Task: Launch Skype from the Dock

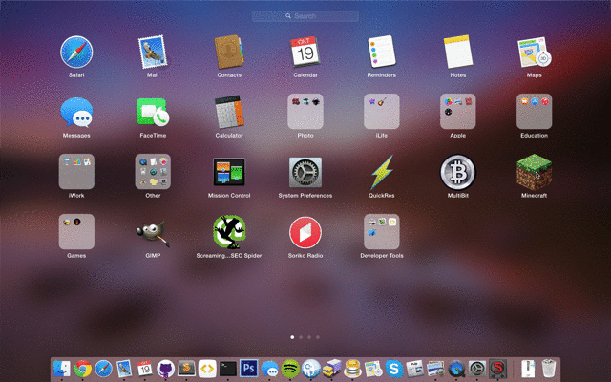Action: [x=394, y=369]
